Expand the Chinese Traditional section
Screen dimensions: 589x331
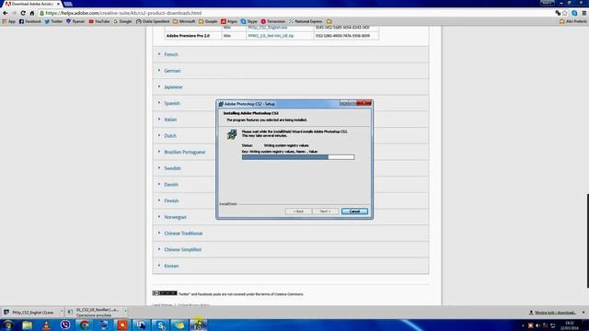tap(291, 234)
